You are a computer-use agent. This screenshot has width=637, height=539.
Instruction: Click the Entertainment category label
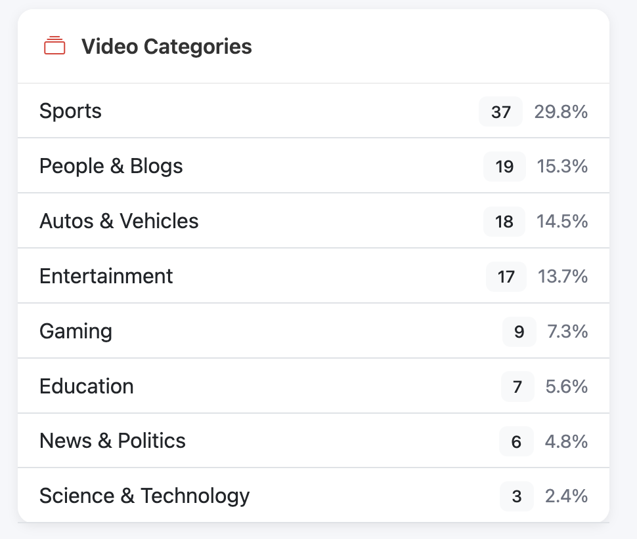(x=106, y=276)
